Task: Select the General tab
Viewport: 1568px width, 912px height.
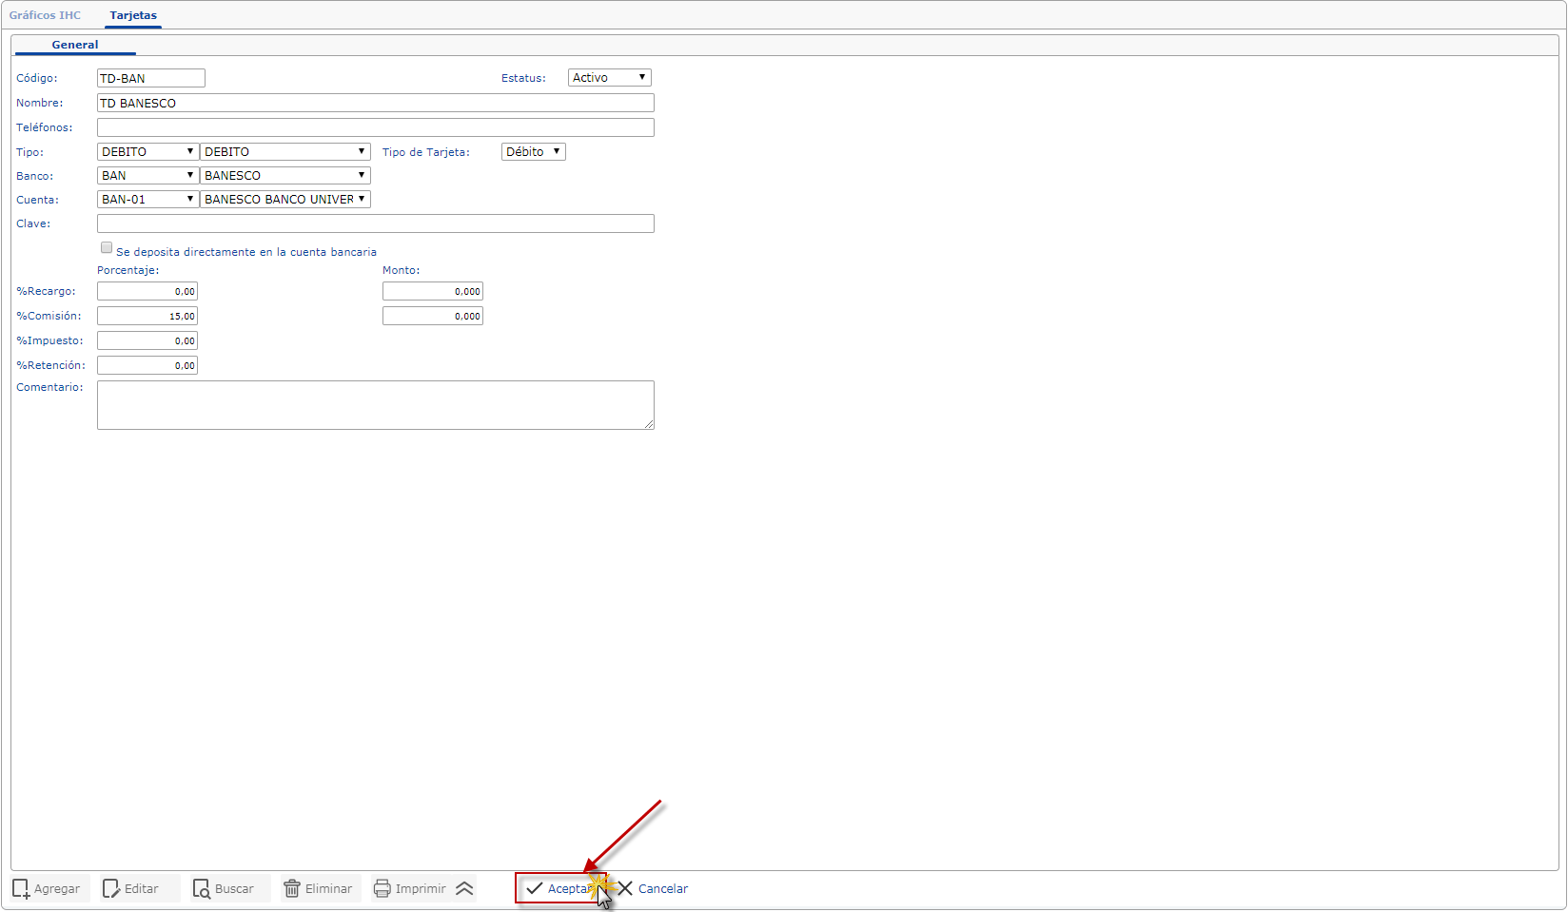Action: 75,45
